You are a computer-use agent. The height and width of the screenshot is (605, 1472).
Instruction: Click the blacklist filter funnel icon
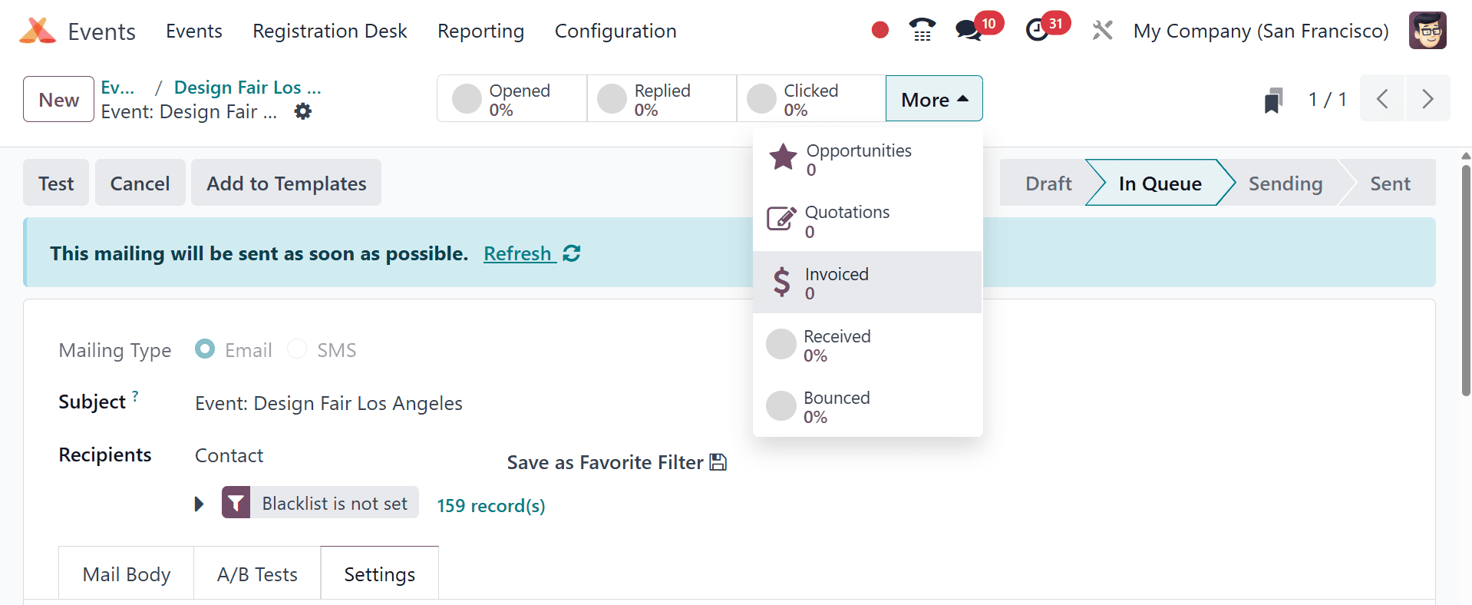coord(236,503)
